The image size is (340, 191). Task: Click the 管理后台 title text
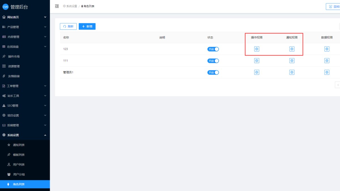(19, 7)
